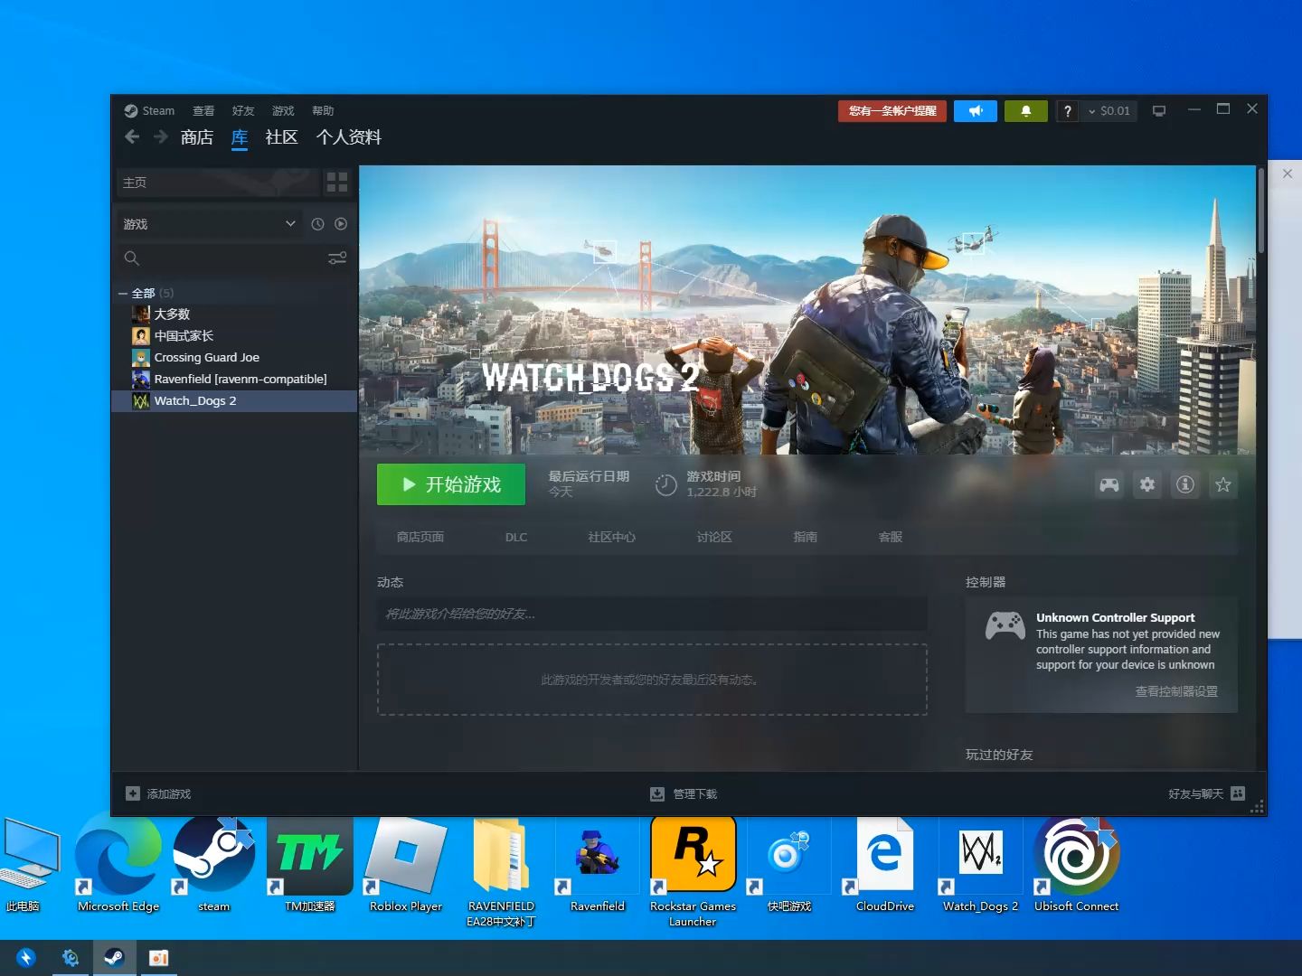Open the manage downloads icon

pos(657,793)
